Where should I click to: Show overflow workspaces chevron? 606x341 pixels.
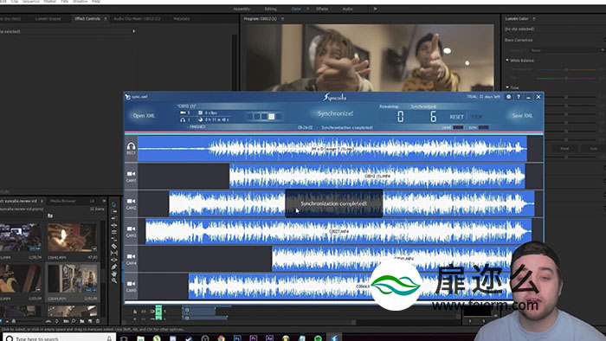tap(375, 9)
